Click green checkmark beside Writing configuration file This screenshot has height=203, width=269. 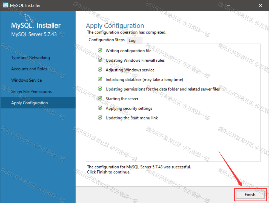(100, 50)
